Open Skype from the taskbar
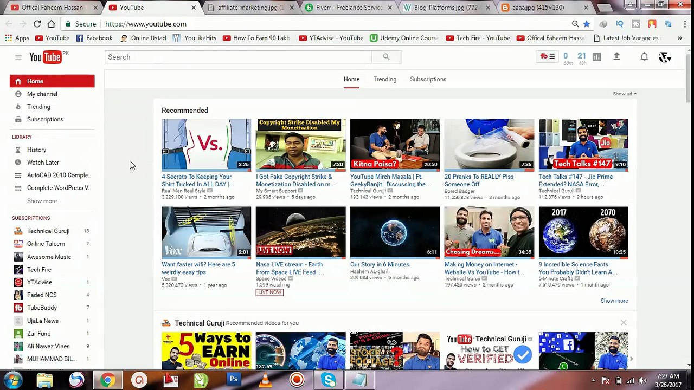This screenshot has height=390, width=694. 329,380
